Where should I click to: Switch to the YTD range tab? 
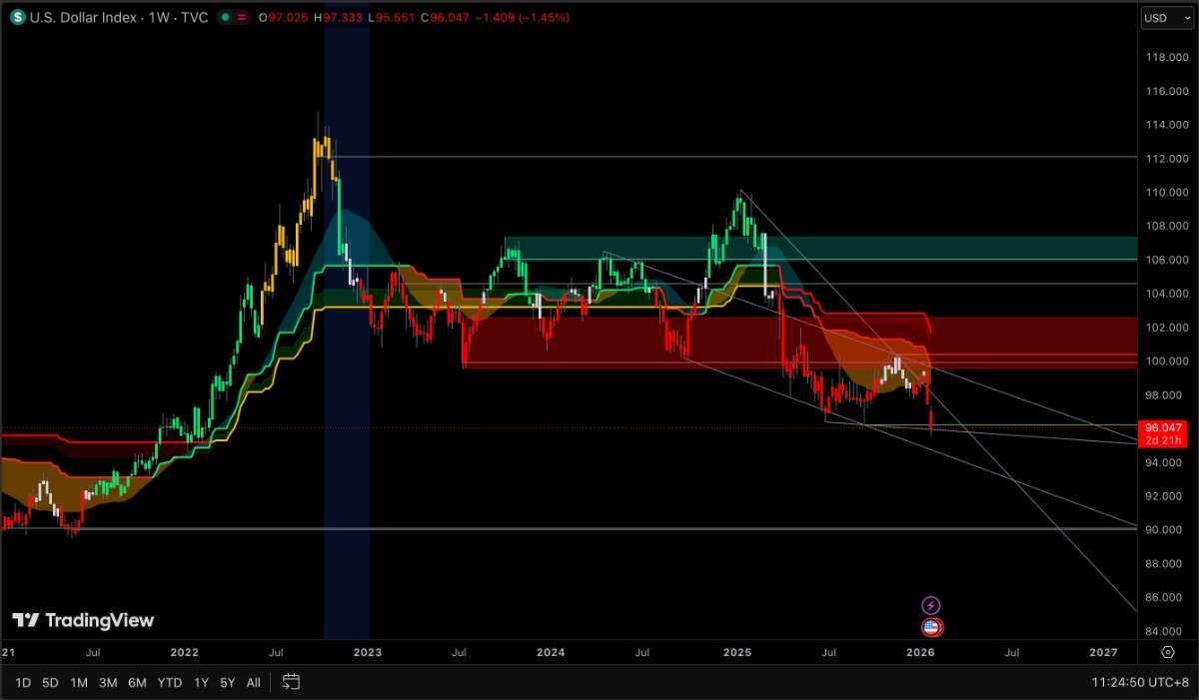[x=169, y=683]
